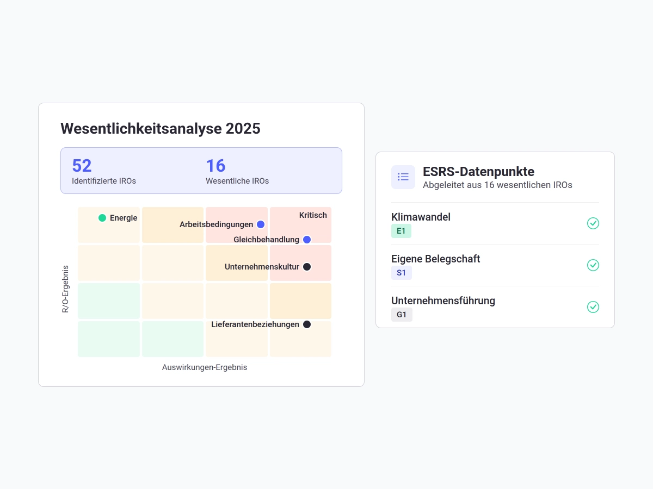The height and width of the screenshot is (489, 653).
Task: Click the Energie label in matrix
Action: pyautogui.click(x=124, y=218)
